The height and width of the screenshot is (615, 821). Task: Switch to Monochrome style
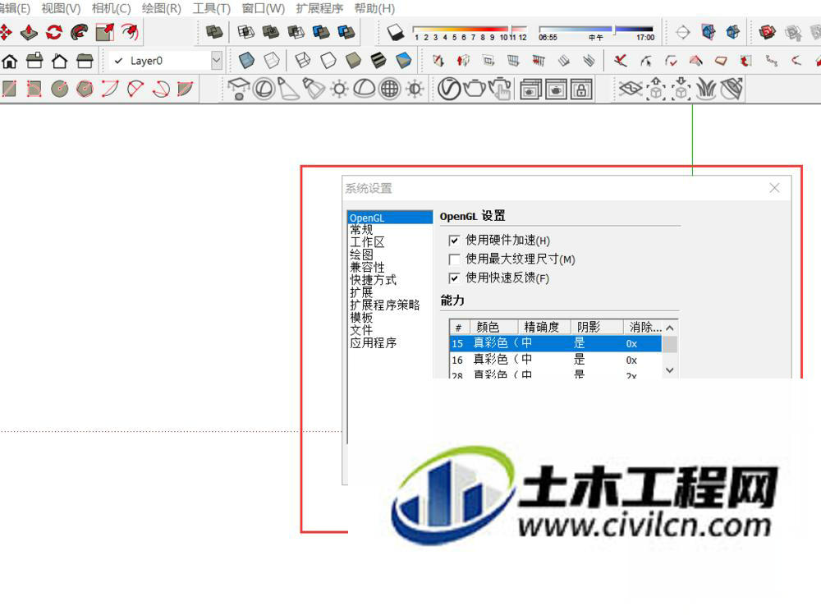pos(403,61)
